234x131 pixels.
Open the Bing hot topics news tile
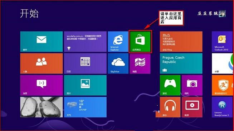pyautogui.click(x=181, y=41)
